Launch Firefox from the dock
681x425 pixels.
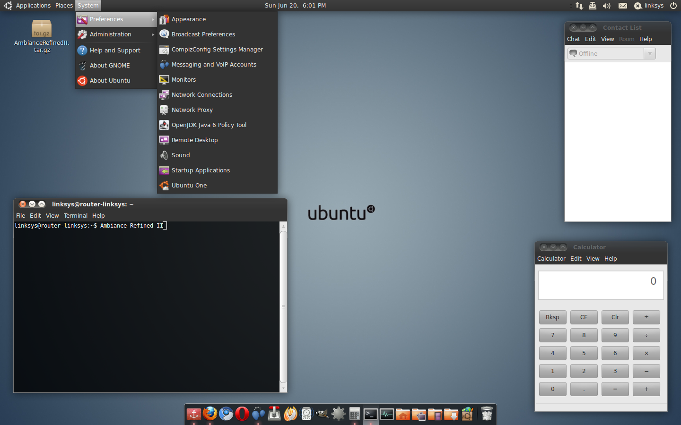(x=210, y=414)
